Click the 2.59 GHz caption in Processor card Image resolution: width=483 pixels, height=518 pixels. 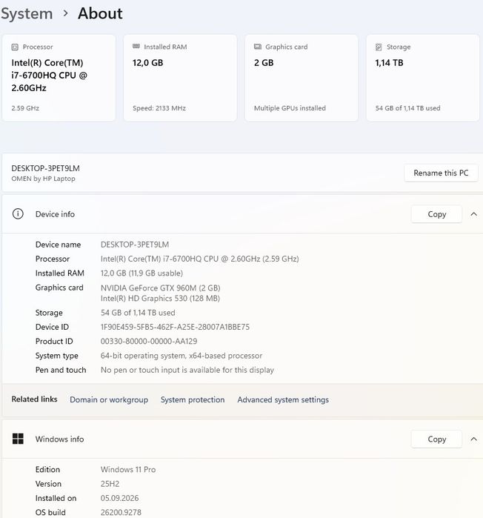[25, 108]
